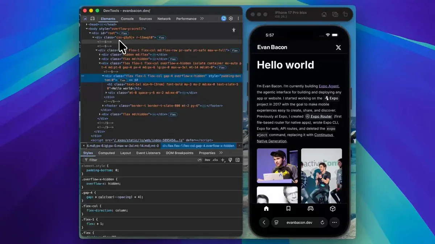Activate the inspect element picker icon
435x244 pixels.
pyautogui.click(x=85, y=18)
